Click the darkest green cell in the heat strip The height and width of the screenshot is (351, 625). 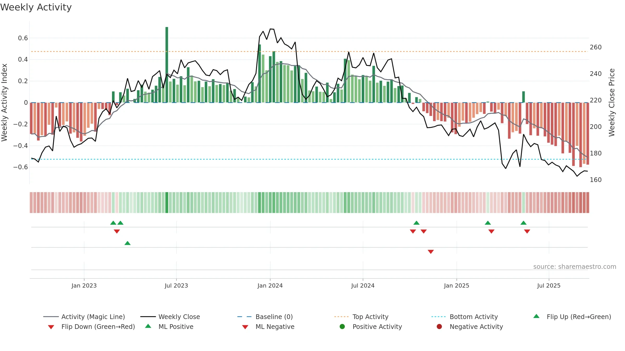167,203
